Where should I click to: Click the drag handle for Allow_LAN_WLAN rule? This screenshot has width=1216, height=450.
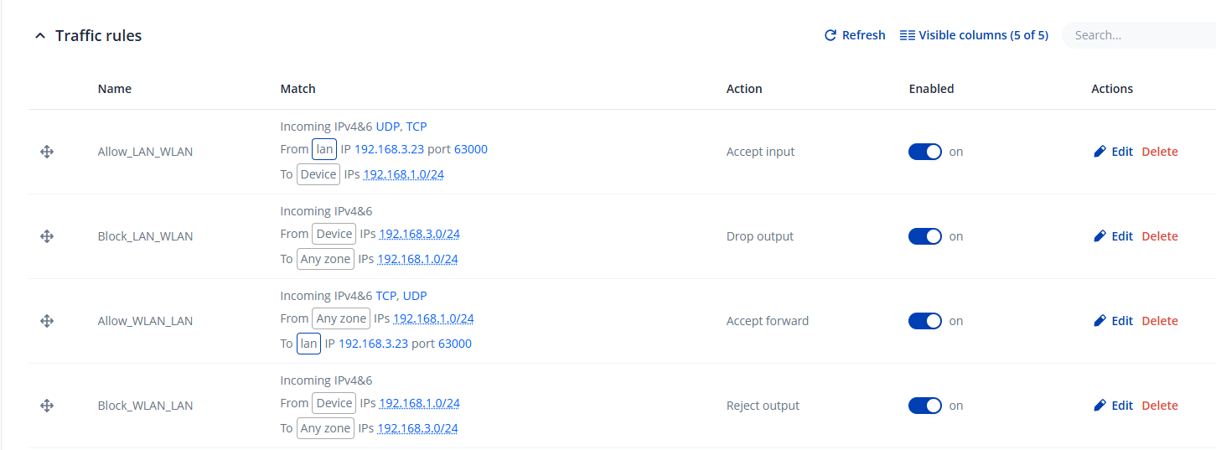[x=47, y=152]
